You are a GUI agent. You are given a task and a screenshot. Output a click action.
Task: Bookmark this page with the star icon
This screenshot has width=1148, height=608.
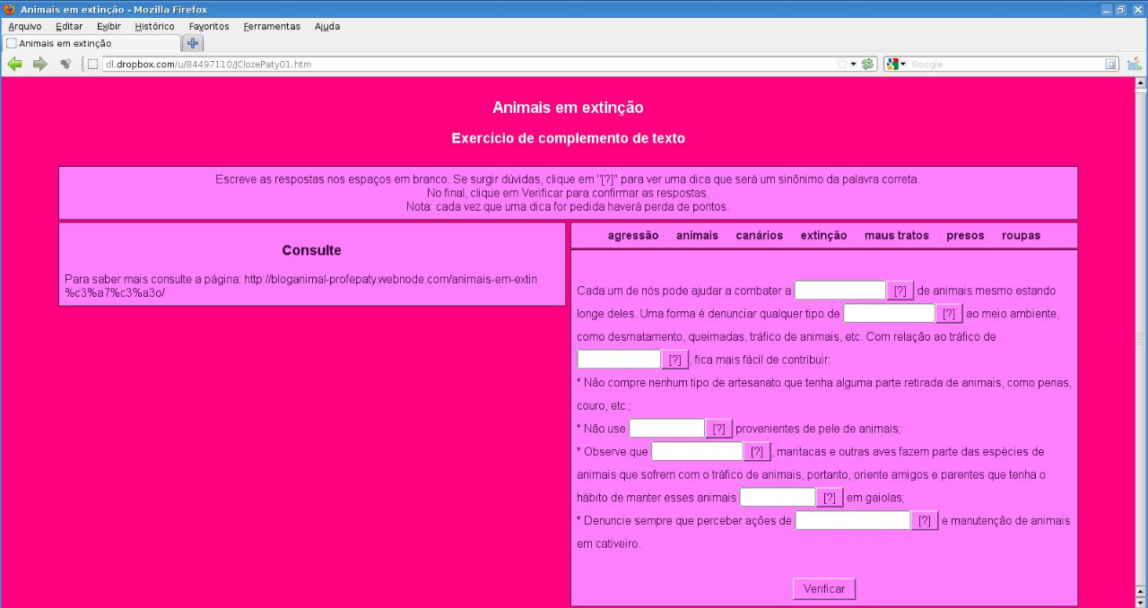[842, 65]
